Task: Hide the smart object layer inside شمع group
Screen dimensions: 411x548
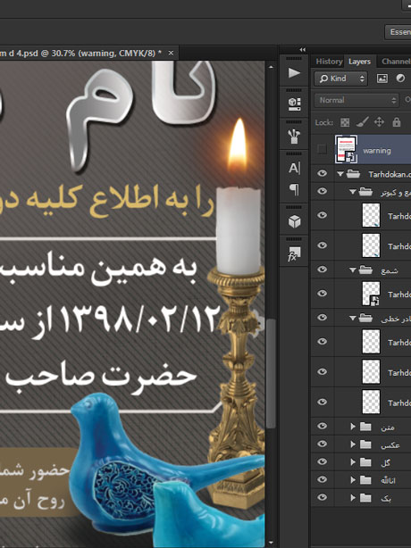Action: click(x=323, y=294)
